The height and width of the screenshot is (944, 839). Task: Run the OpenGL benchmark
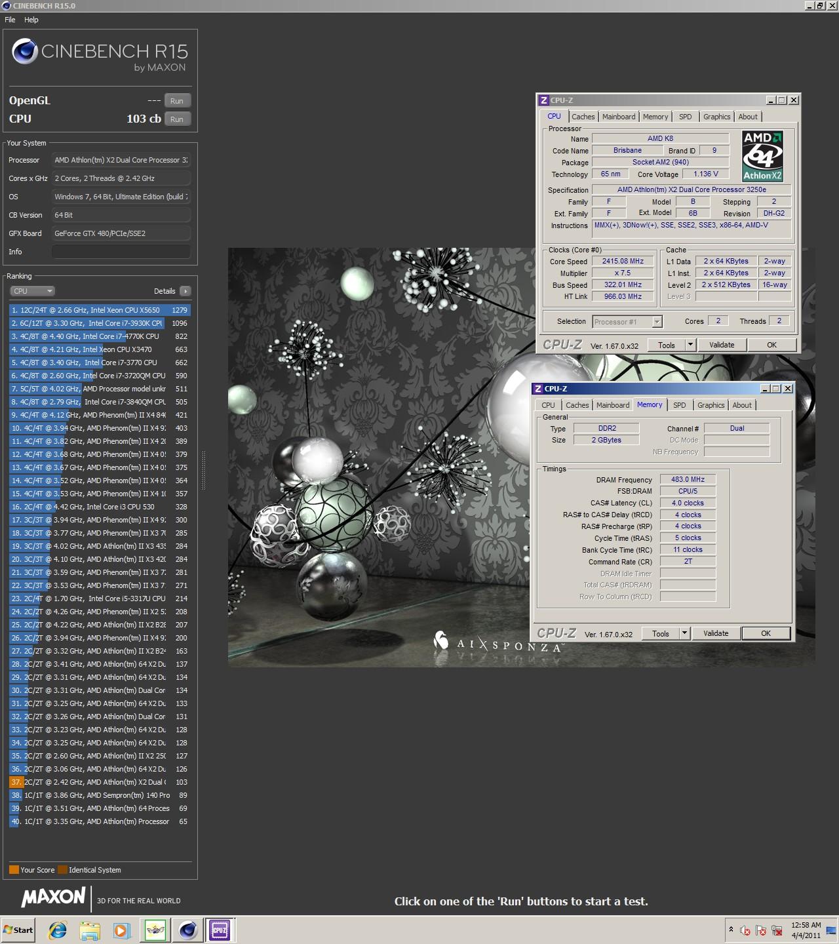pyautogui.click(x=177, y=101)
